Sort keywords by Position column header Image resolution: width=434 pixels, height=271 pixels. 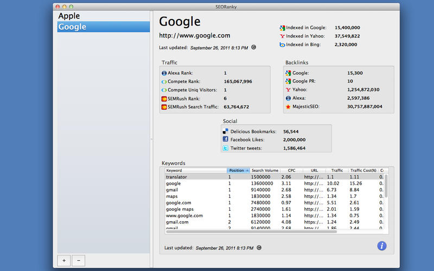point(237,170)
